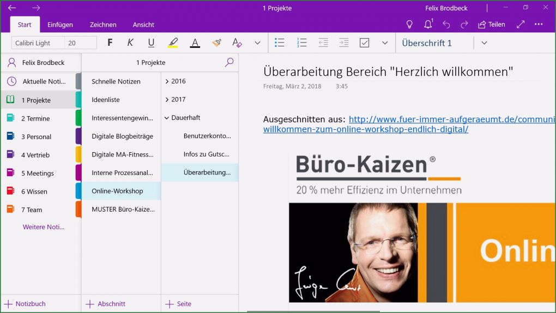Insert a numbered list
Screen dimensions: 556x313
click(301, 43)
